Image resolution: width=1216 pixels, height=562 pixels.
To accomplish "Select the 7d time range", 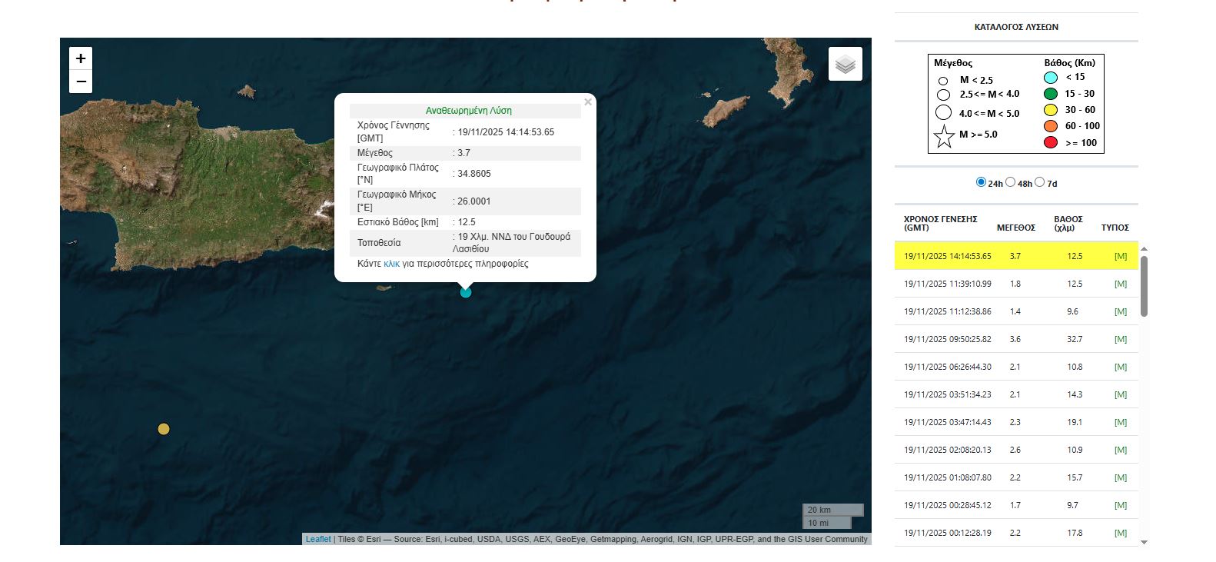I will click(x=1040, y=182).
